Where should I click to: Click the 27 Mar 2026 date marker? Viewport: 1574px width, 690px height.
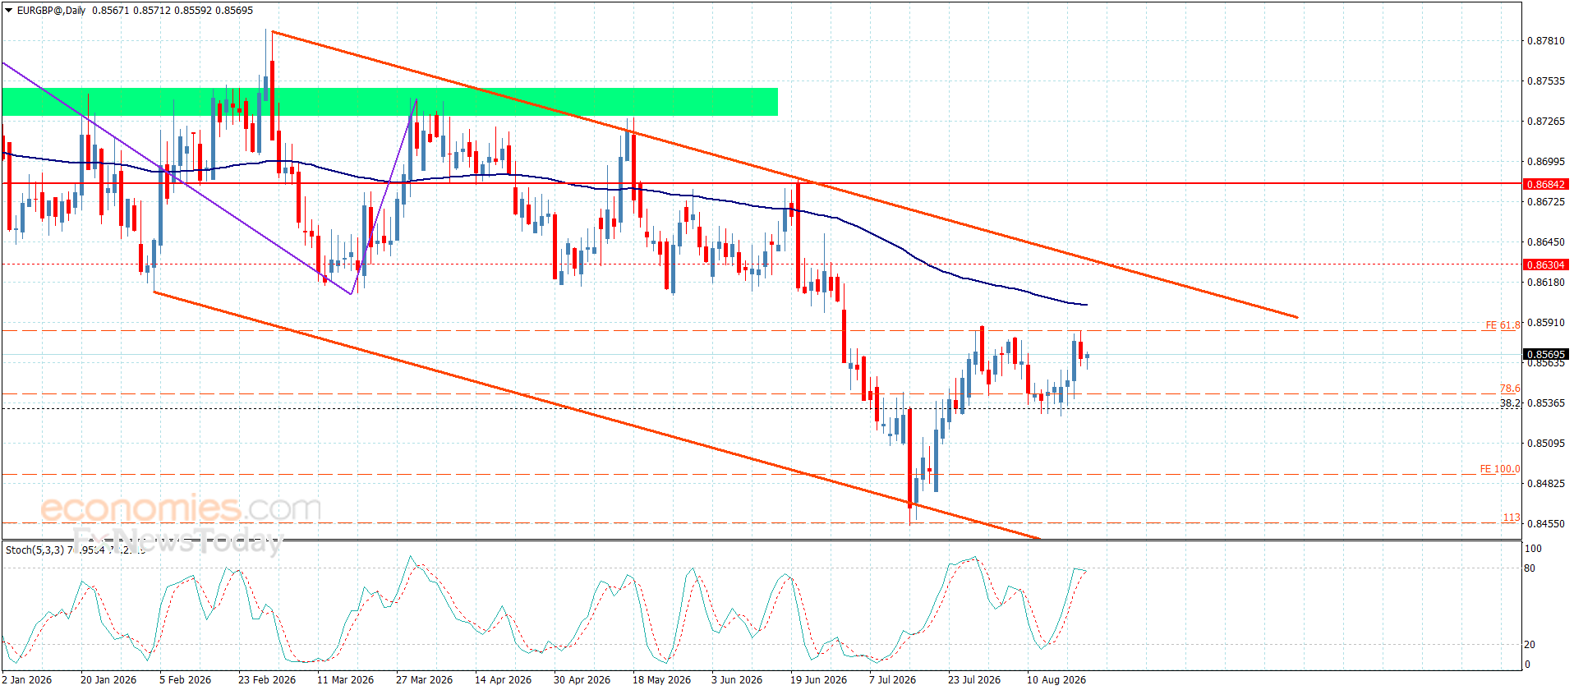coord(424,679)
